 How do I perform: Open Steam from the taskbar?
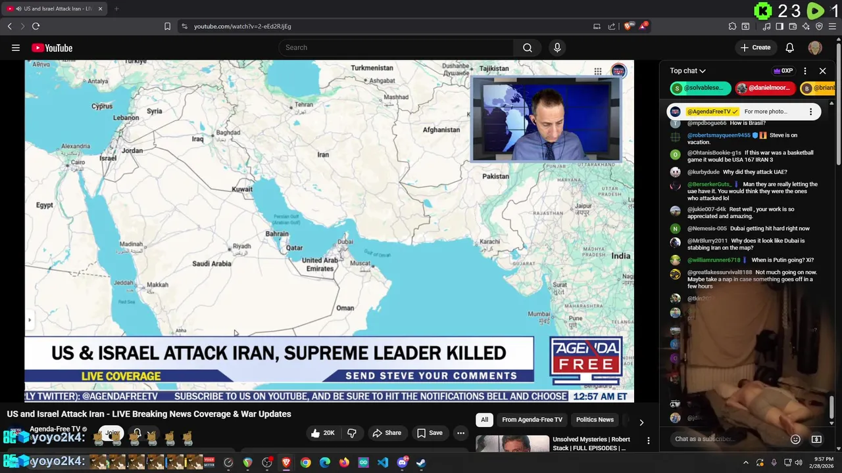421,462
